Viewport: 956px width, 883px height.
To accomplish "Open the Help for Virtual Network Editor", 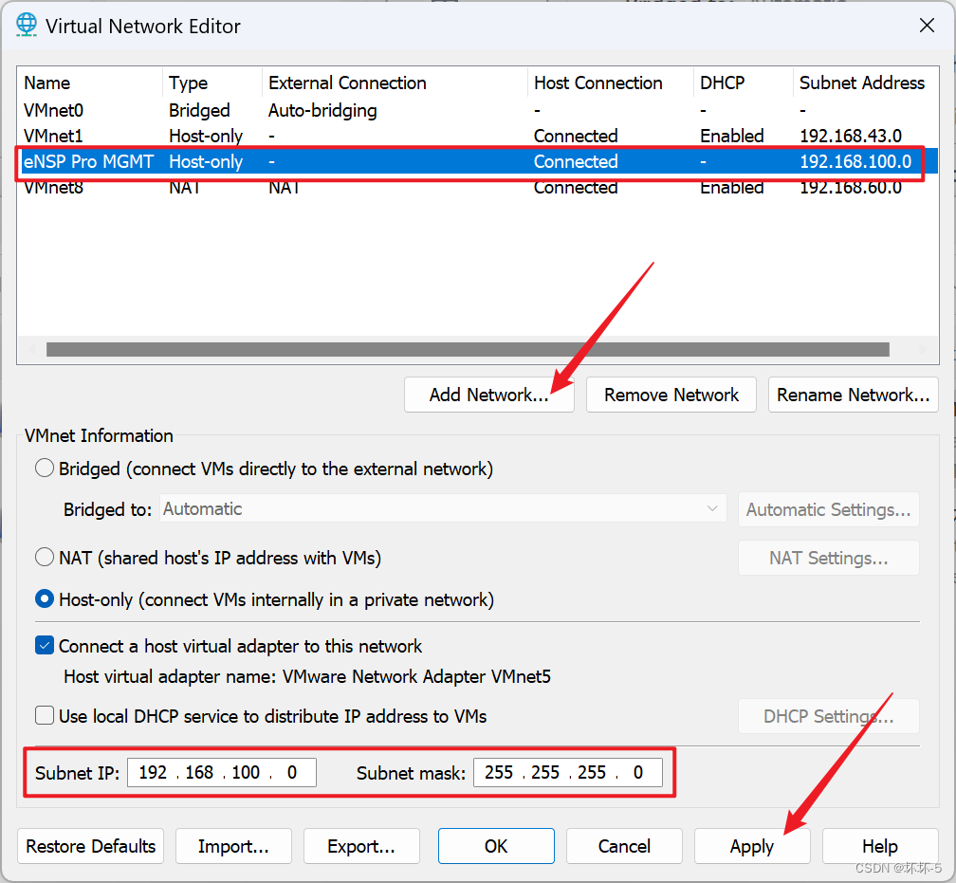I will click(x=879, y=846).
